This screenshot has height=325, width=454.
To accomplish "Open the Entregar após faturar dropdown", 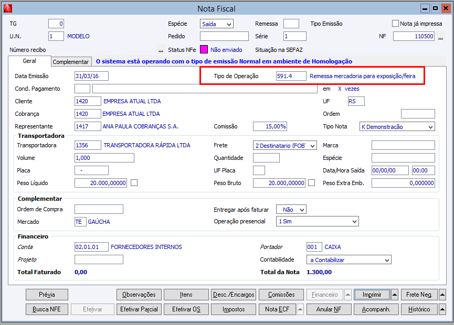I will pos(291,209).
